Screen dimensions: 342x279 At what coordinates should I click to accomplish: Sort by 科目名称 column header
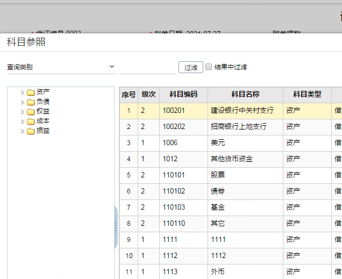(x=245, y=95)
